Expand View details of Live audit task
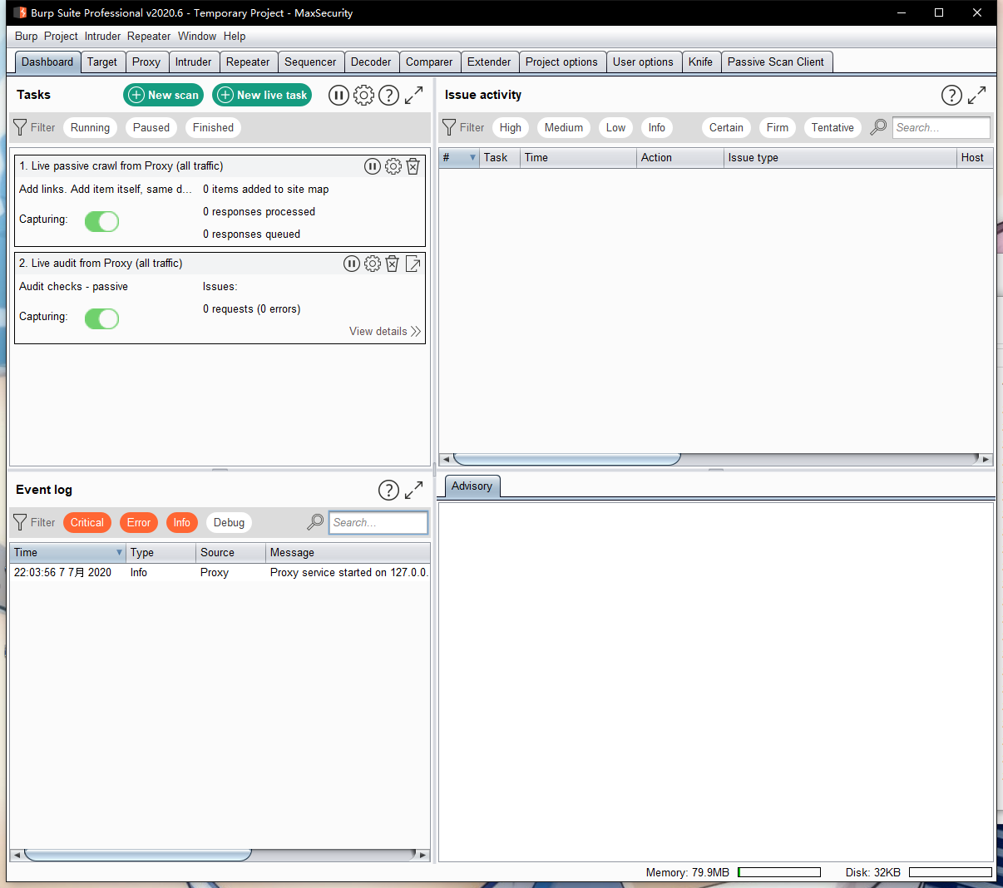 pos(385,331)
